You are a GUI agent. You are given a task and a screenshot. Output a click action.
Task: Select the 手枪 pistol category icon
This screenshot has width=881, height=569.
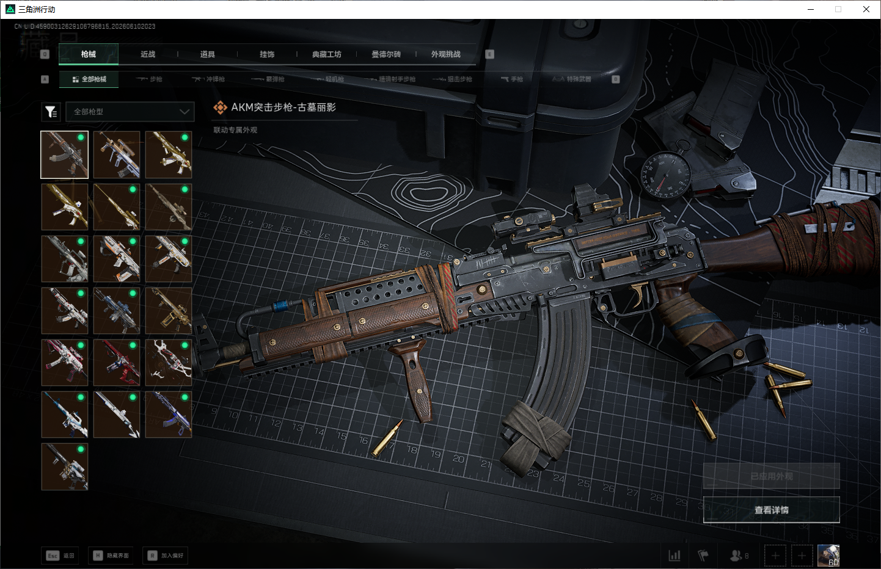[512, 79]
